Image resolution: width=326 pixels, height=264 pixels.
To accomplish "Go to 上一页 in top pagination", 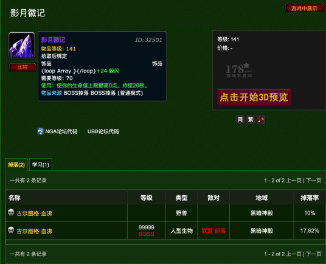I will (x=294, y=180).
